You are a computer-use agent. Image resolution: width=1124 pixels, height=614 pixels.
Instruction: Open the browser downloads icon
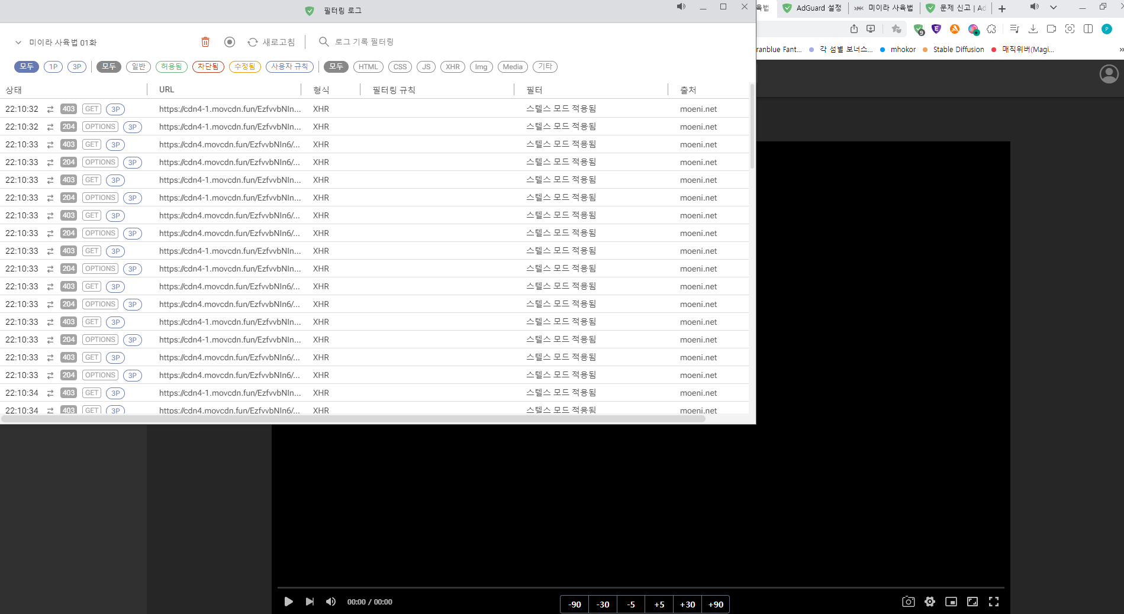coord(1033,28)
